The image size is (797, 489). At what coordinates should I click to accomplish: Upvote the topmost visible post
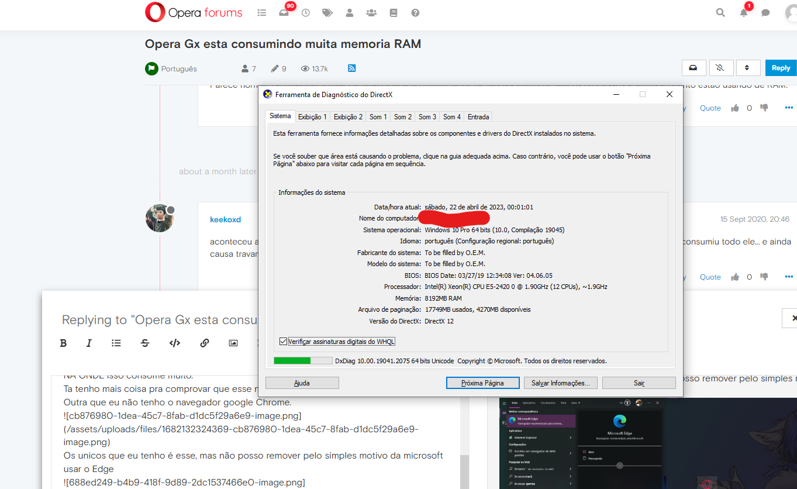pyautogui.click(x=735, y=108)
